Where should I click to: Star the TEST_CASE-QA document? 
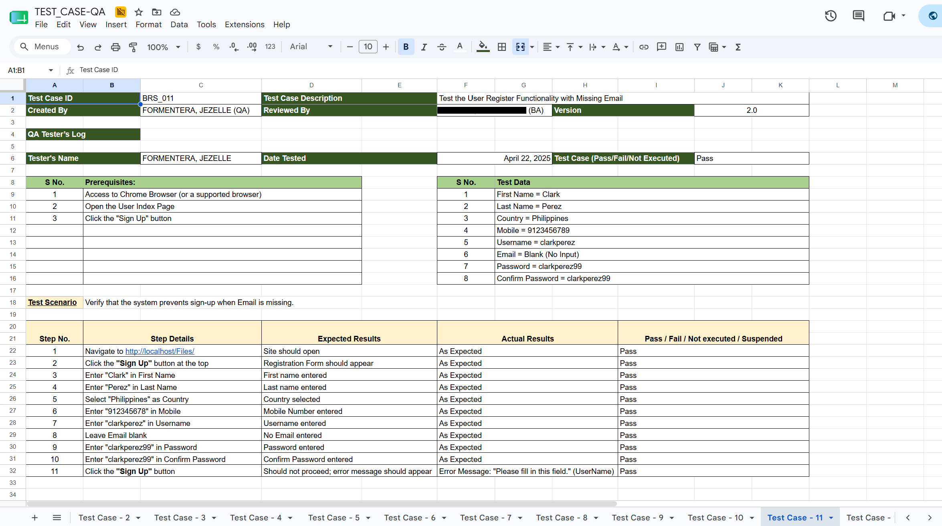tap(139, 12)
